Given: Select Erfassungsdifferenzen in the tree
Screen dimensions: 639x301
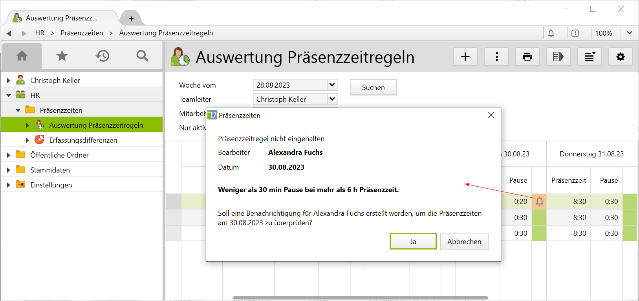Looking at the screenshot, I should click(83, 140).
